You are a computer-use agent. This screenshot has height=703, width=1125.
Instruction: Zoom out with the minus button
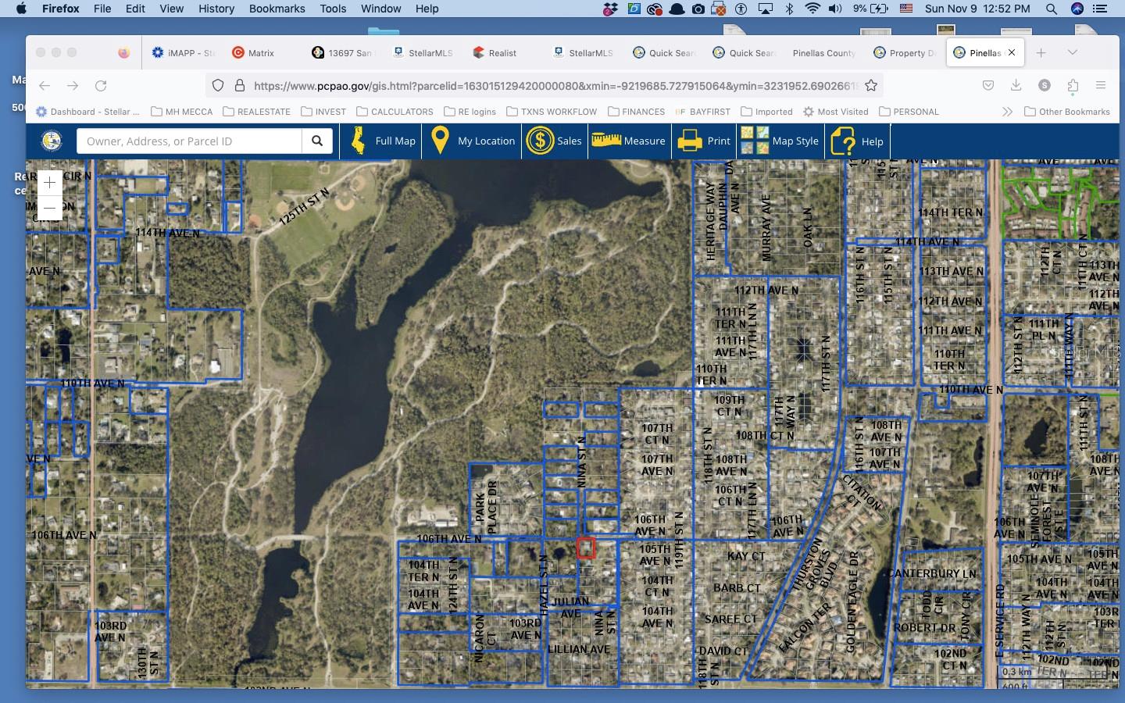[49, 208]
